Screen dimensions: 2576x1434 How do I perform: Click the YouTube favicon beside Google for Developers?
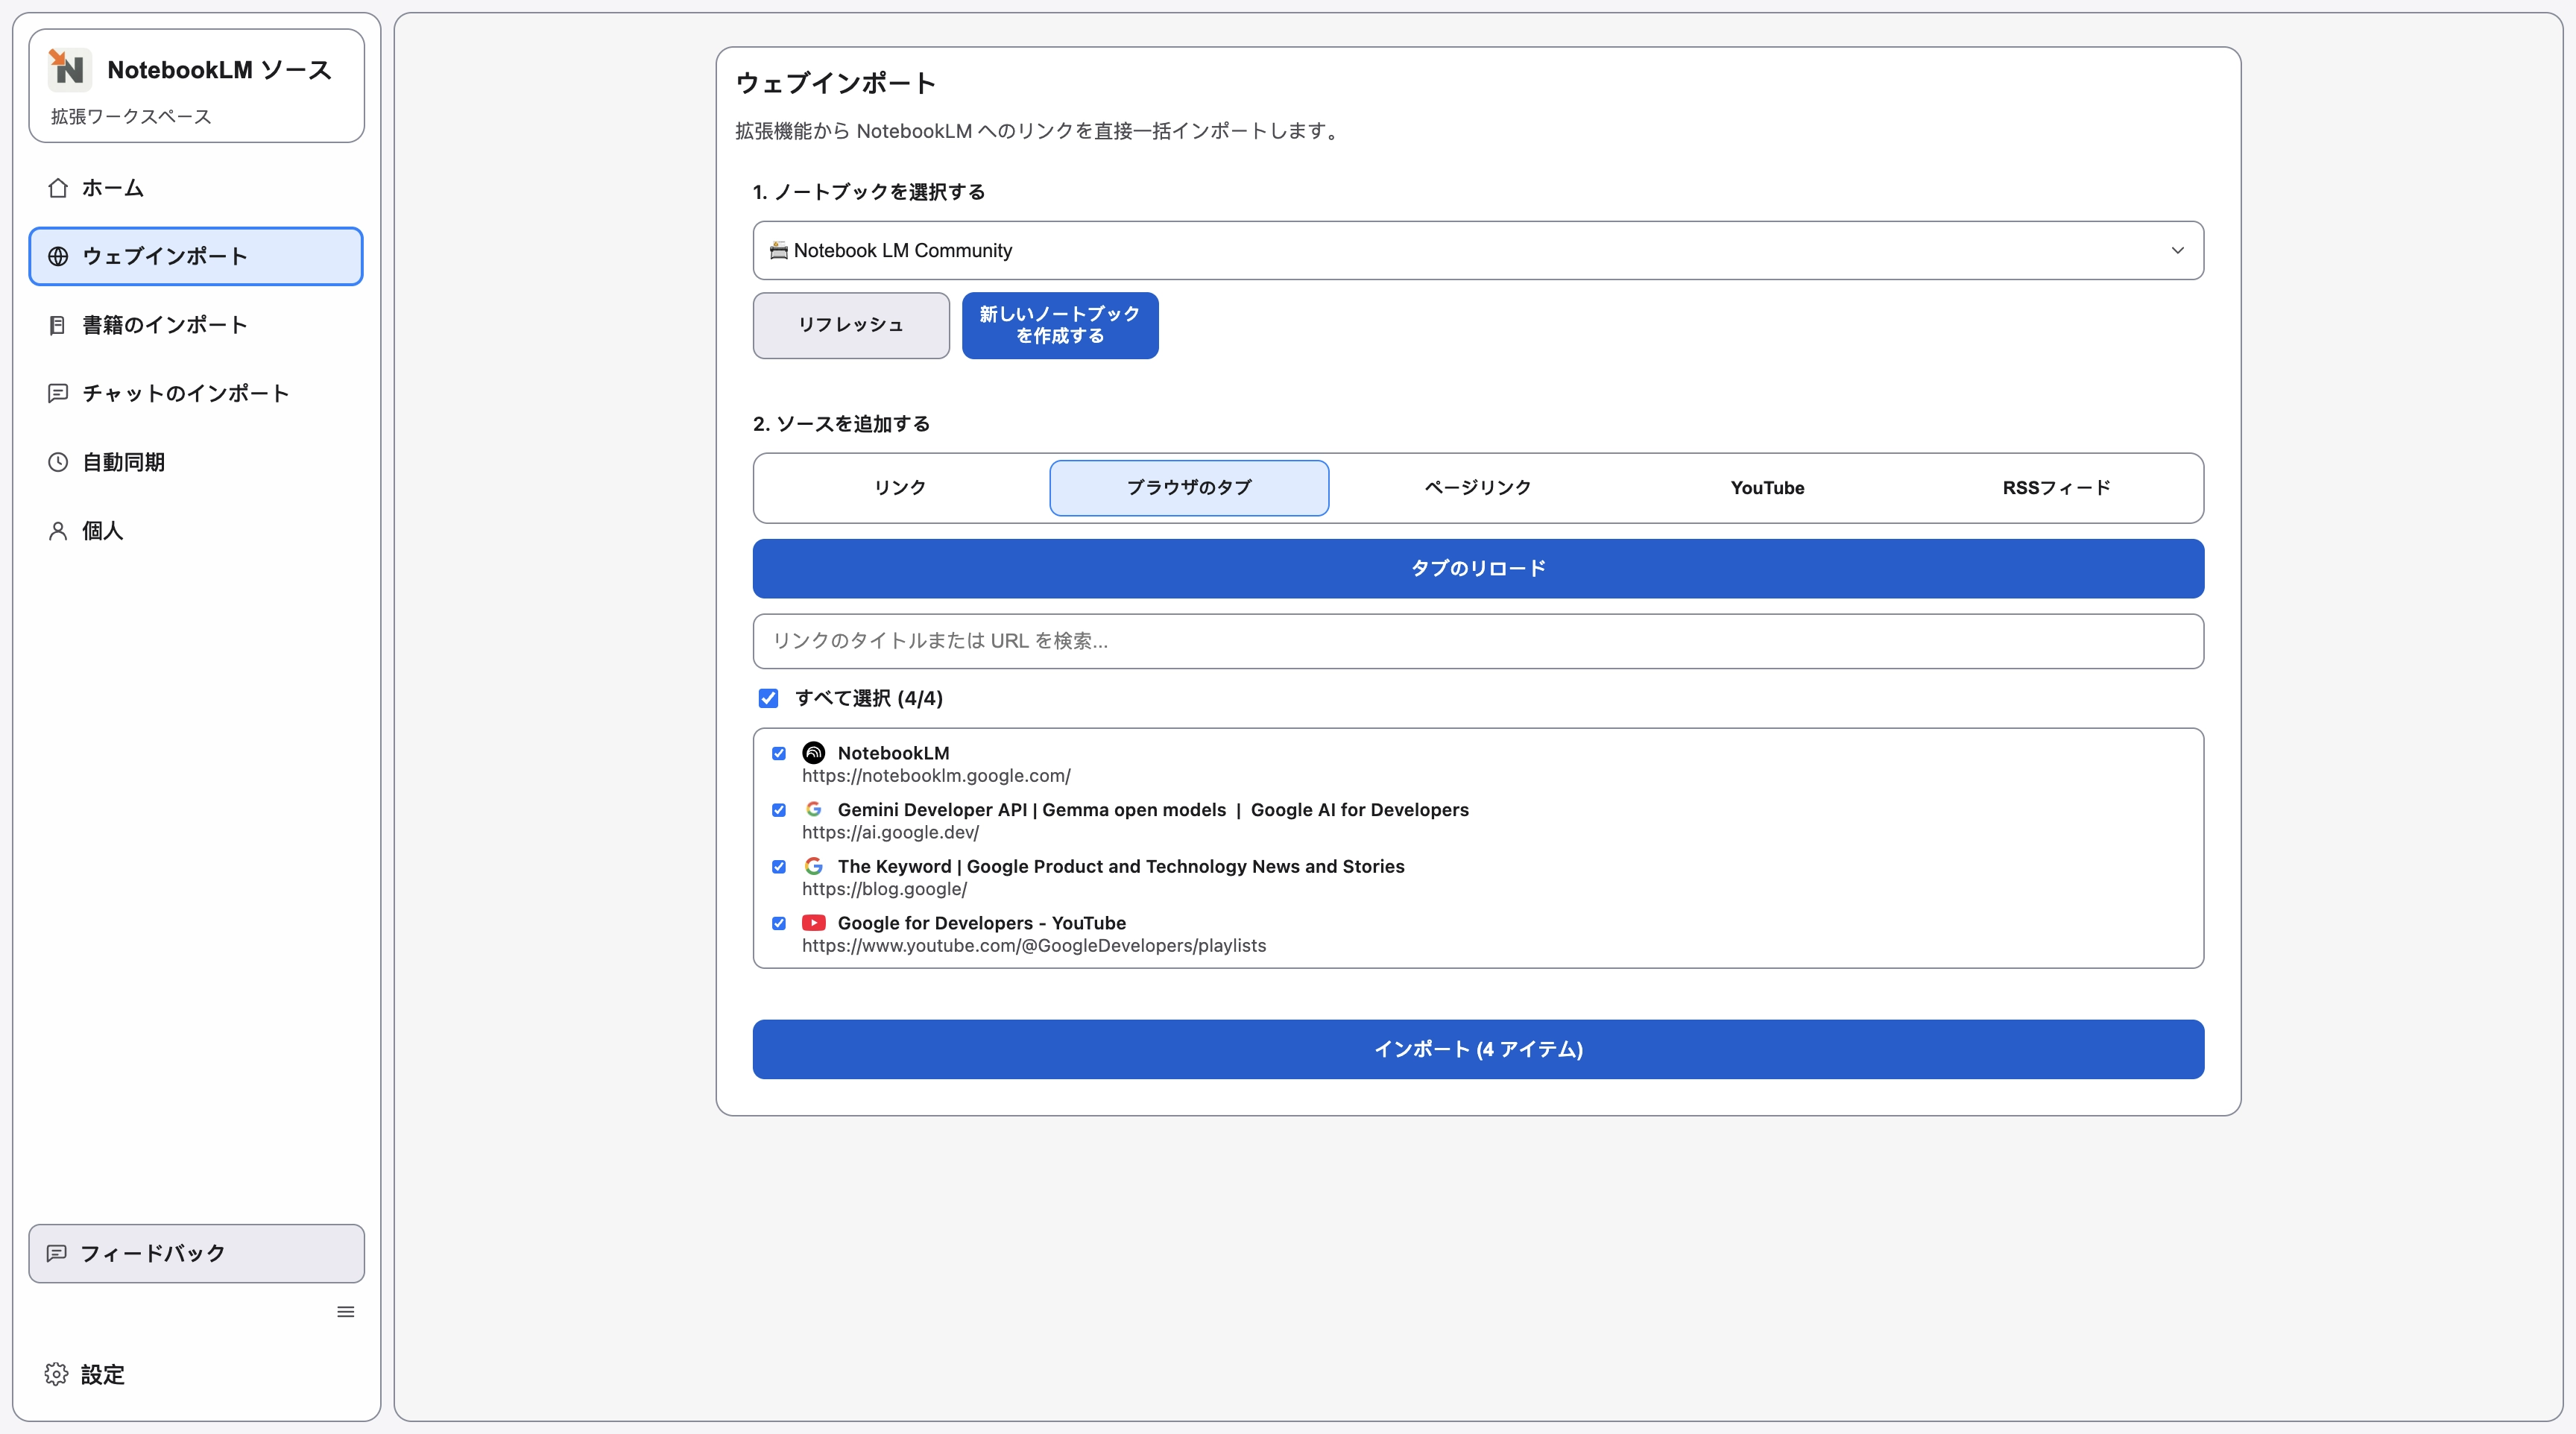pos(814,923)
